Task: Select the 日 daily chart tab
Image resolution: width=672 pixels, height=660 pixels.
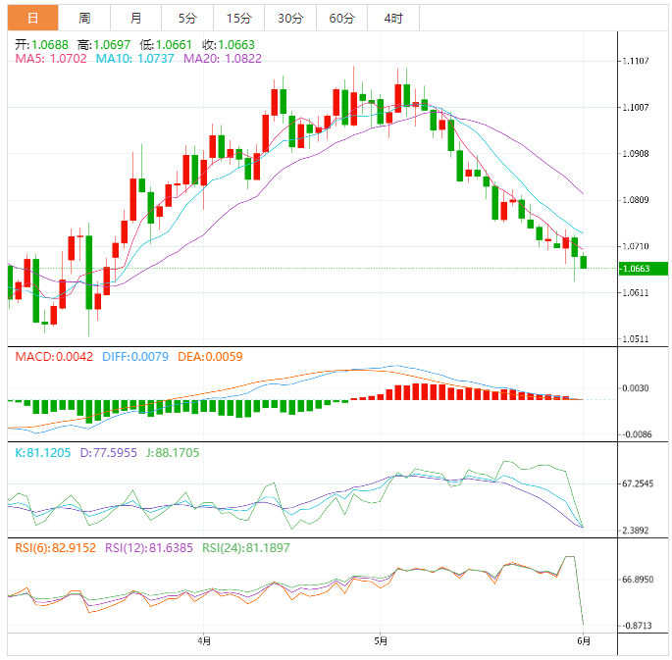Action: [32, 18]
